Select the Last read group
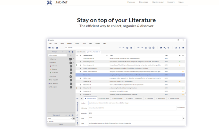 (x=54, y=66)
